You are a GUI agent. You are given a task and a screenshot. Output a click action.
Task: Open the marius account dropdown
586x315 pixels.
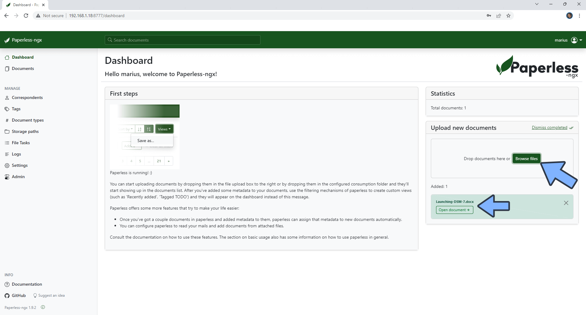(568, 40)
